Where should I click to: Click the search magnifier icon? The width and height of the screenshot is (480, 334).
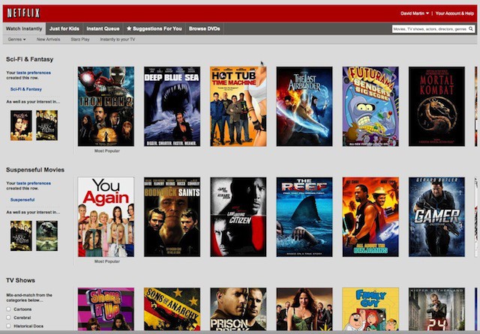pos(471,28)
